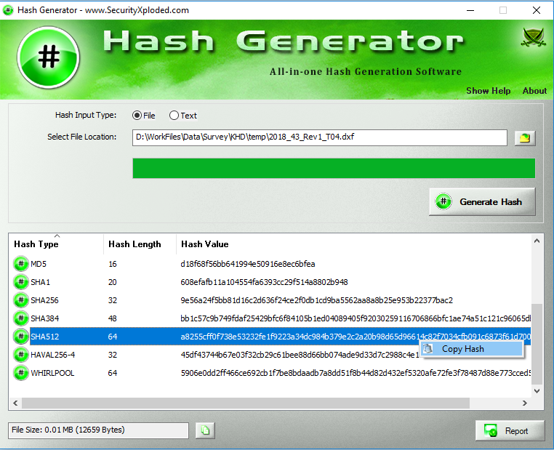
Task: Click the crossed swords emblem icon
Action: pos(533,37)
